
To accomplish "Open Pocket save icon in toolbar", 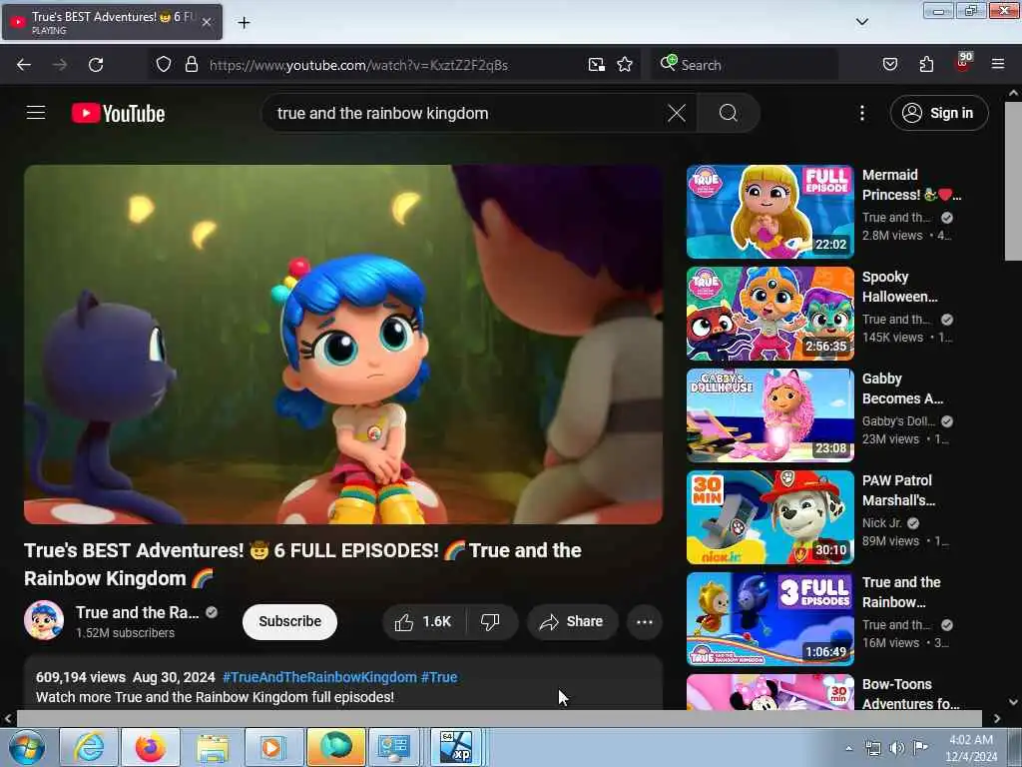I will (x=890, y=64).
